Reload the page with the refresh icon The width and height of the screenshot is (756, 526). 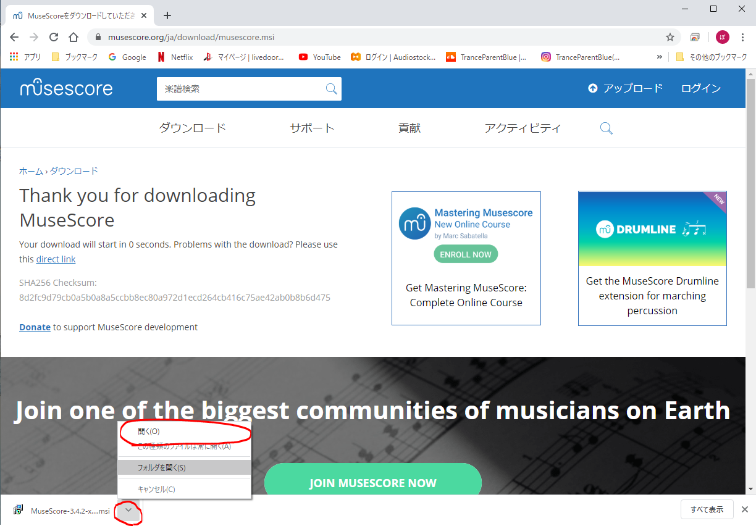pos(54,37)
